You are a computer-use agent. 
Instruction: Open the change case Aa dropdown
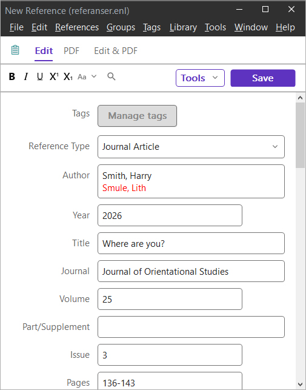[x=87, y=76]
